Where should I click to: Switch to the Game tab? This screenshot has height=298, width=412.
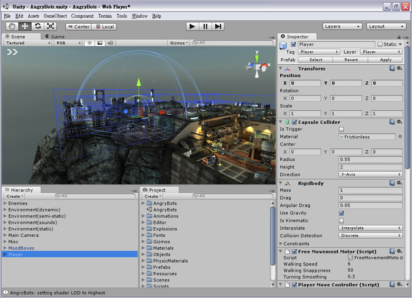click(x=55, y=37)
